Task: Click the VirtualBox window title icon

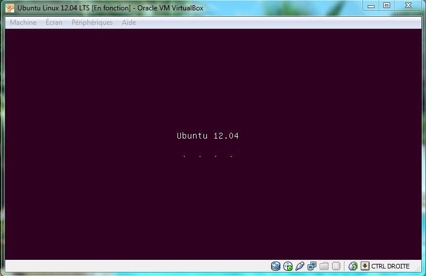Action: point(10,8)
